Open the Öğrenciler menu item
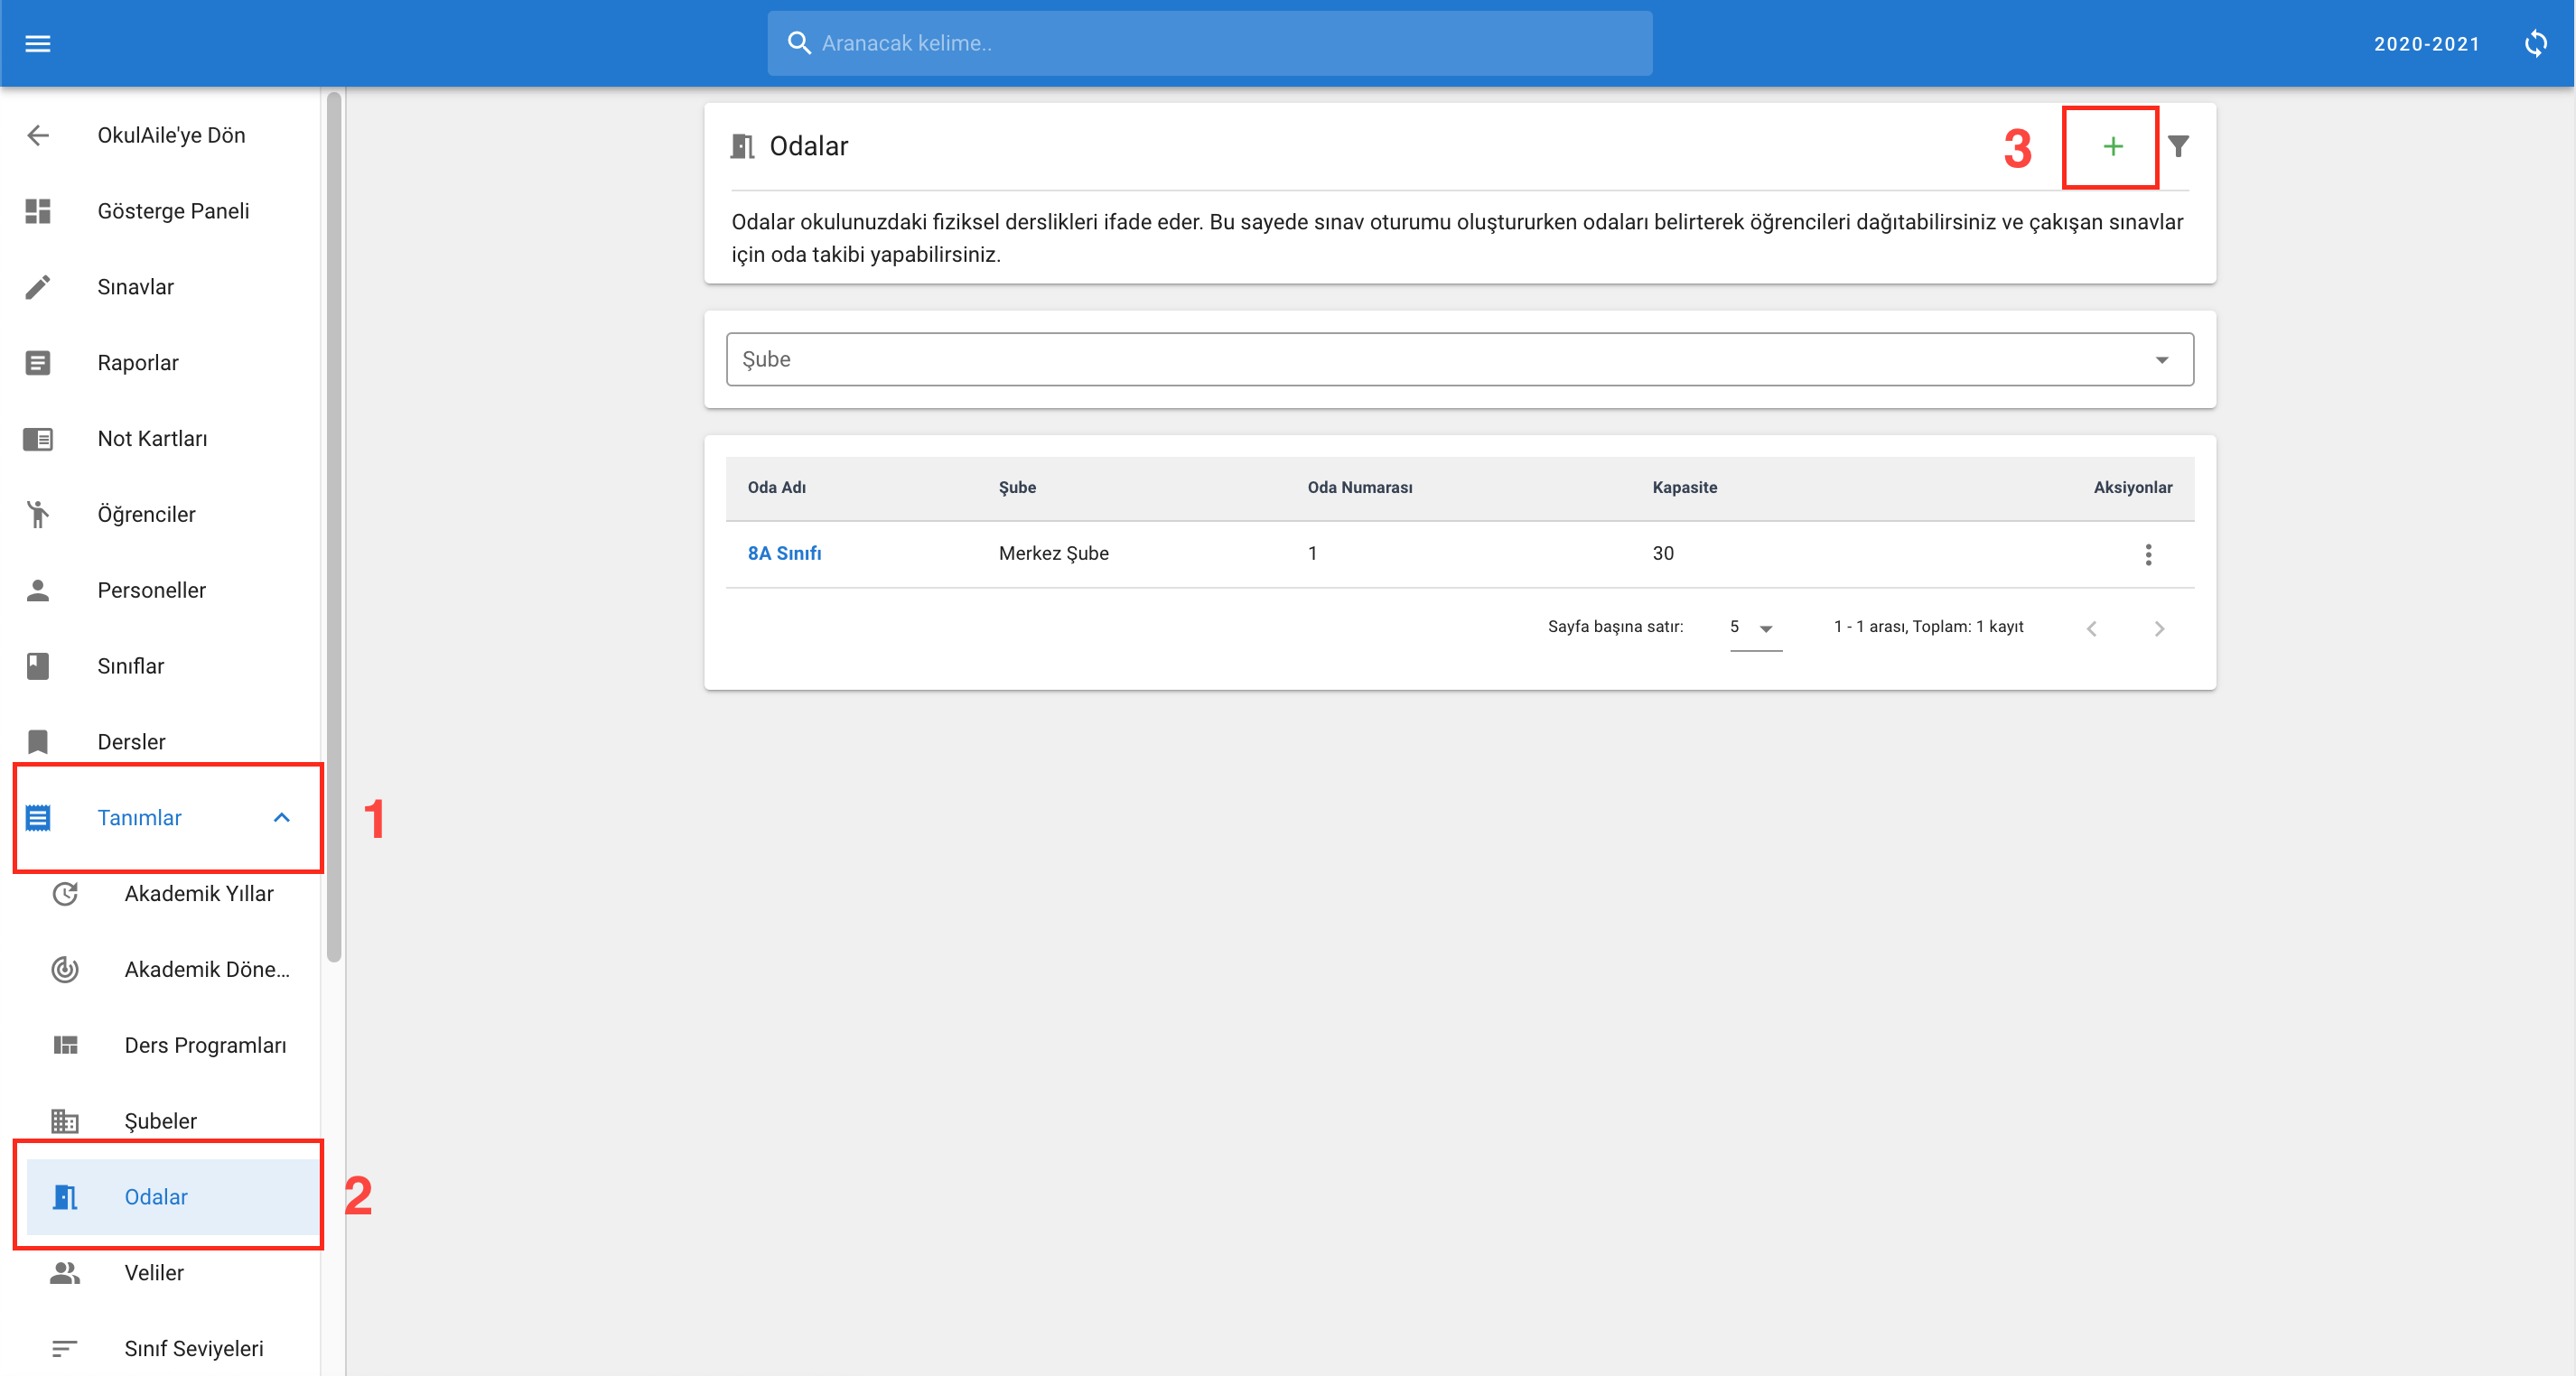Viewport: 2576px width, 1376px height. 146,515
